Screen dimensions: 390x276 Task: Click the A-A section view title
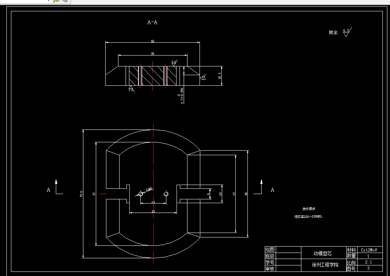pyautogui.click(x=152, y=22)
